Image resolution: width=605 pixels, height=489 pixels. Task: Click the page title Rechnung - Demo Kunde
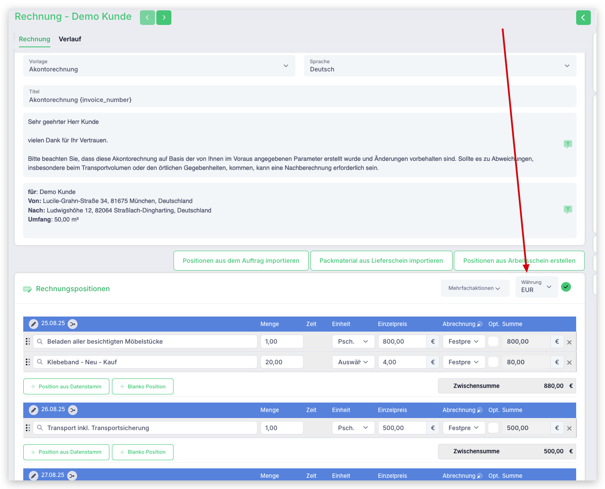click(73, 16)
